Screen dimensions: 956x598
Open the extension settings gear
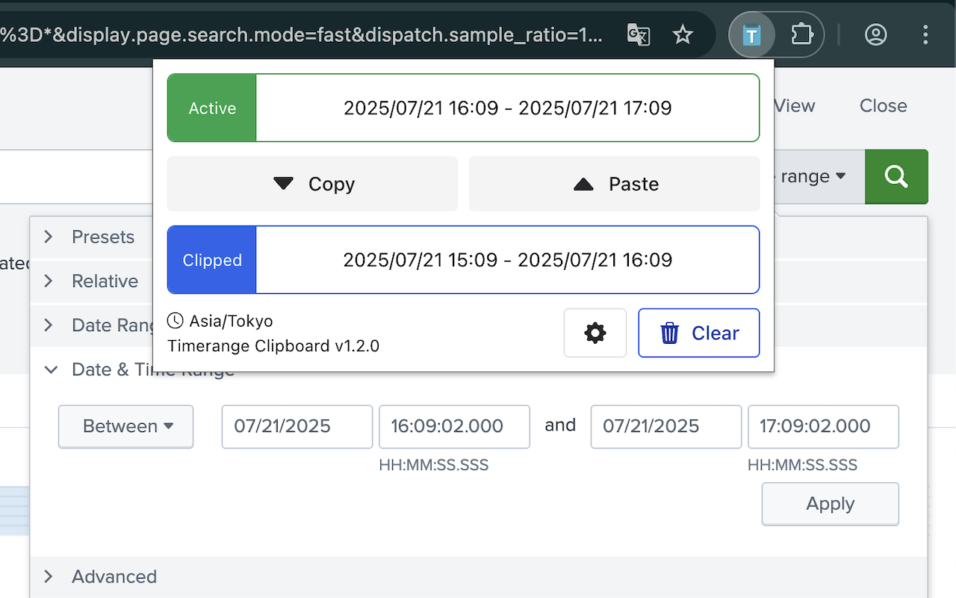pos(595,333)
